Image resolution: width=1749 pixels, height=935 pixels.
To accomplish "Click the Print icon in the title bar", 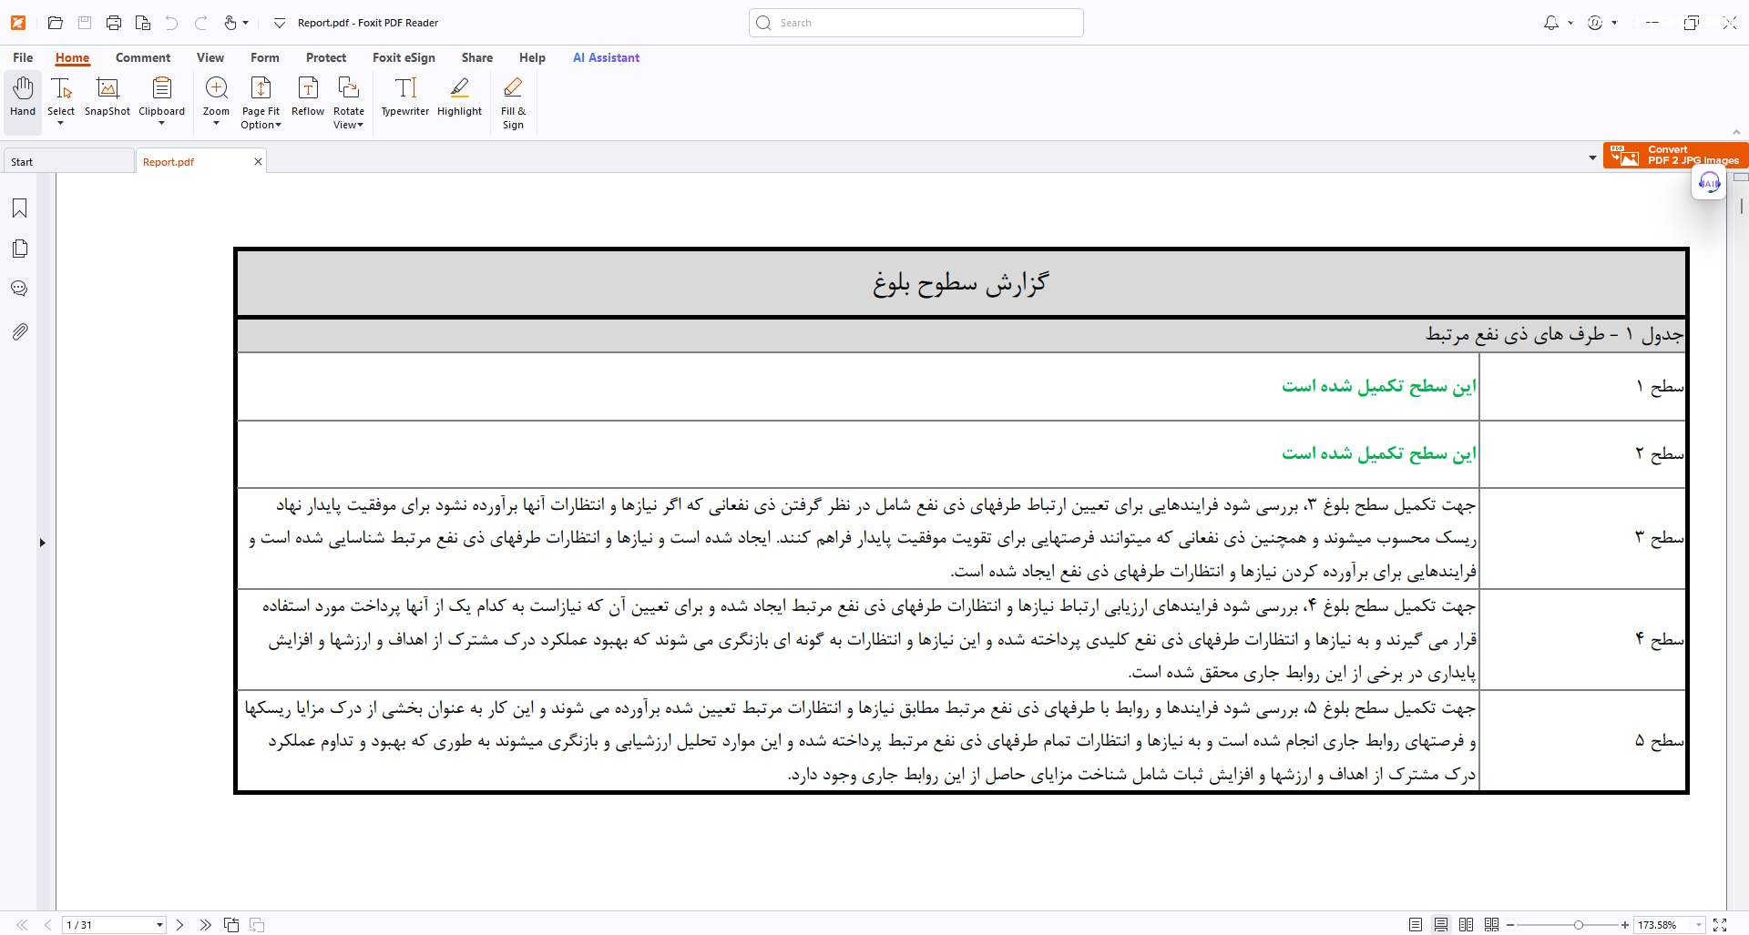I will pos(114,23).
